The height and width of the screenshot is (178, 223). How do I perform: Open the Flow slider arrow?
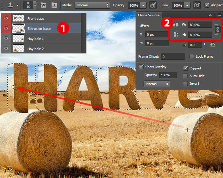click(187, 6)
